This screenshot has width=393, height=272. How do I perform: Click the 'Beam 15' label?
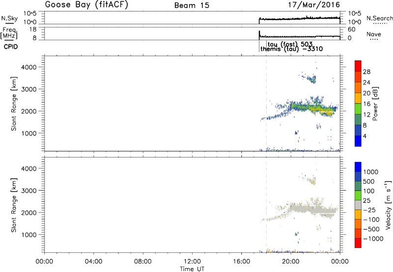click(x=192, y=5)
